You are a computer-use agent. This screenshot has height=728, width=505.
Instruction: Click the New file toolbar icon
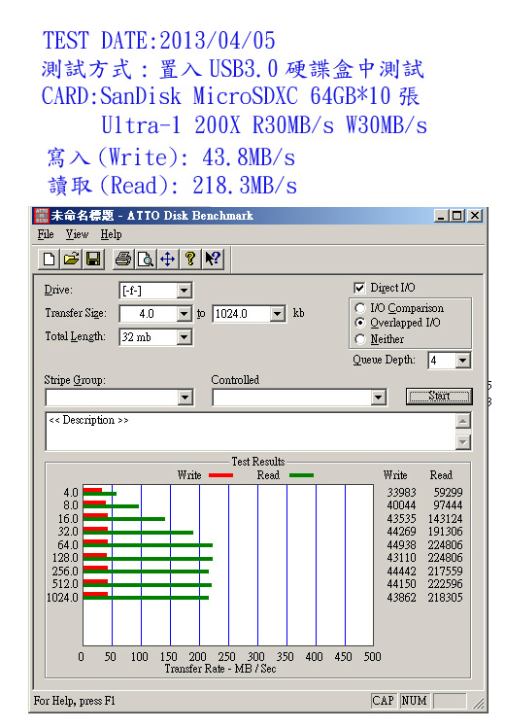point(49,259)
